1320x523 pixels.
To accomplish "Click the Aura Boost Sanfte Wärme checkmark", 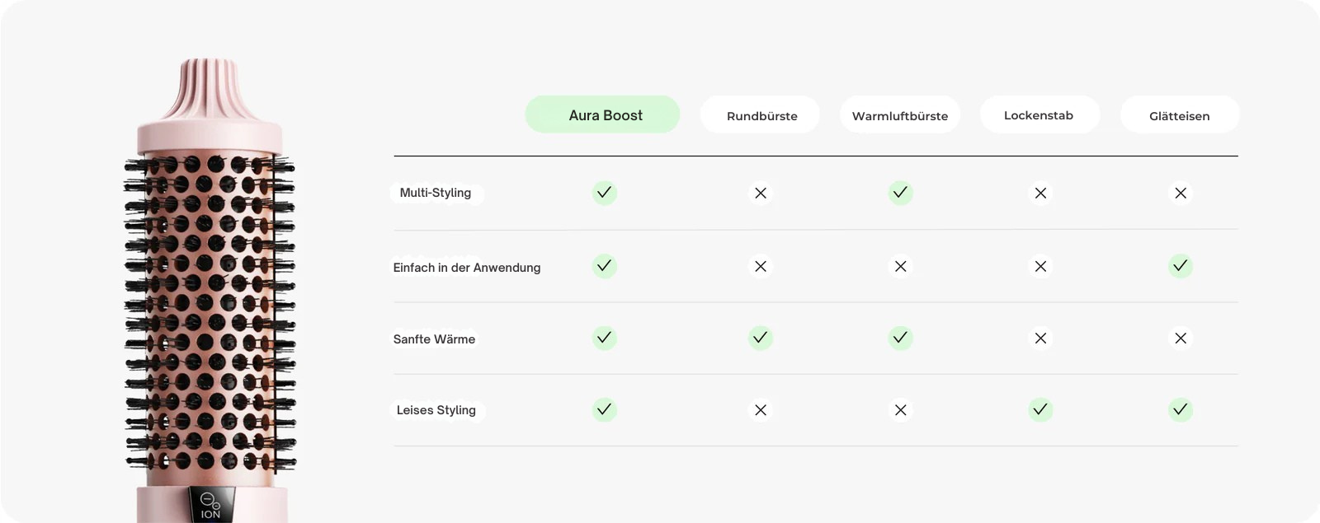I will pos(604,338).
